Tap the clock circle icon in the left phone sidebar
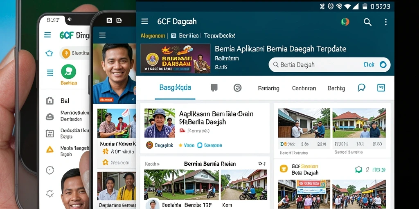Screen dimensions: 419x209 [50, 170]
